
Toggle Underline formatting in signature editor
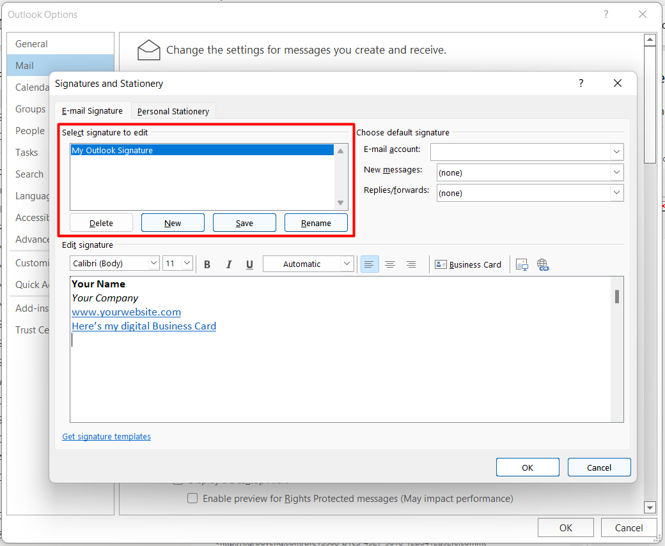[x=249, y=264]
